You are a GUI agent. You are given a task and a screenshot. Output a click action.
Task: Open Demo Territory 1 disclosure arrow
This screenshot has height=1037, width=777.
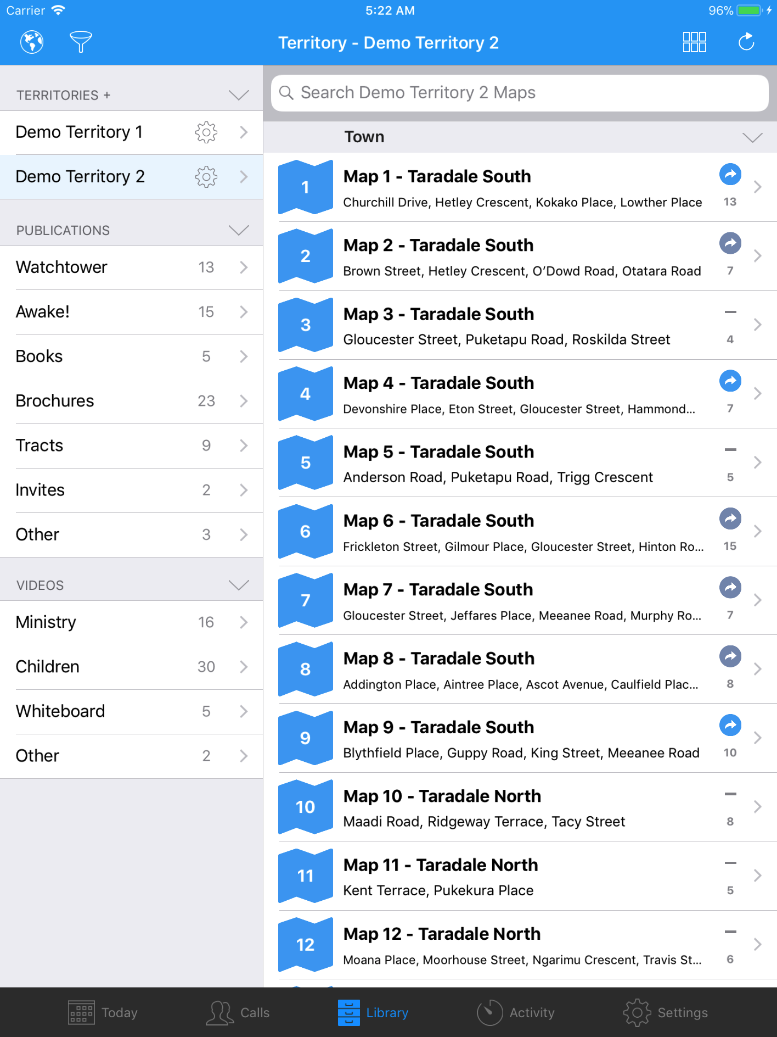(244, 132)
